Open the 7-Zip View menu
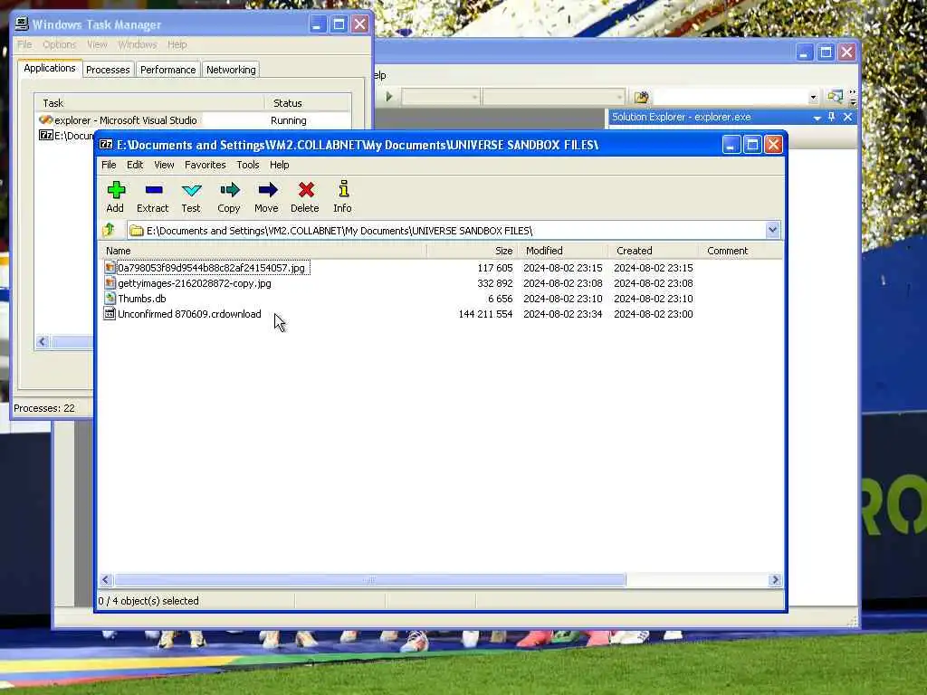 coord(164,165)
